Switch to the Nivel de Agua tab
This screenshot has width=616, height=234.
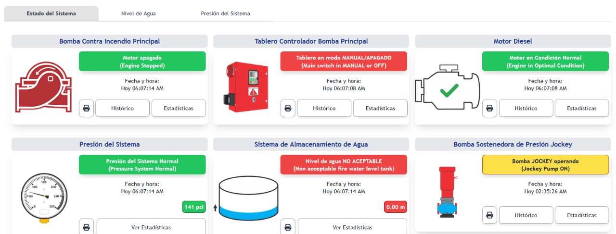click(x=138, y=13)
